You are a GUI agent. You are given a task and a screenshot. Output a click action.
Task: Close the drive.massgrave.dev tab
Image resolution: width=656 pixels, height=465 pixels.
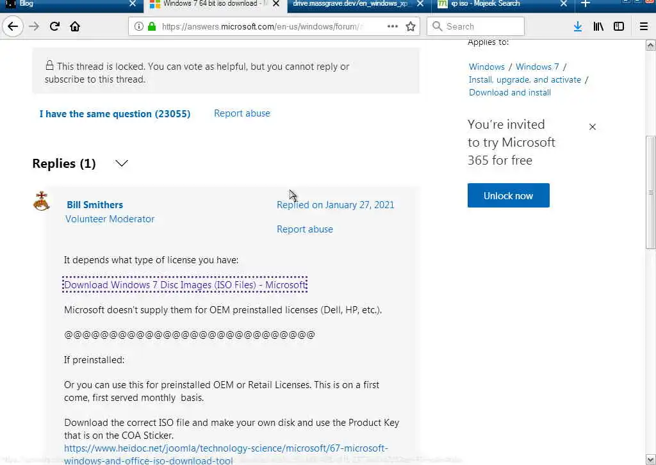[x=420, y=4]
